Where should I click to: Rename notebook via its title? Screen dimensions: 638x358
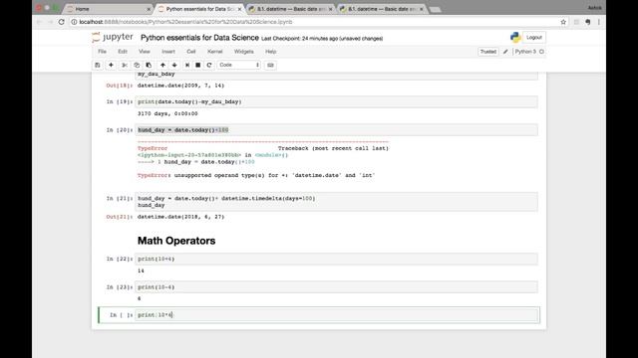pyautogui.click(x=199, y=38)
